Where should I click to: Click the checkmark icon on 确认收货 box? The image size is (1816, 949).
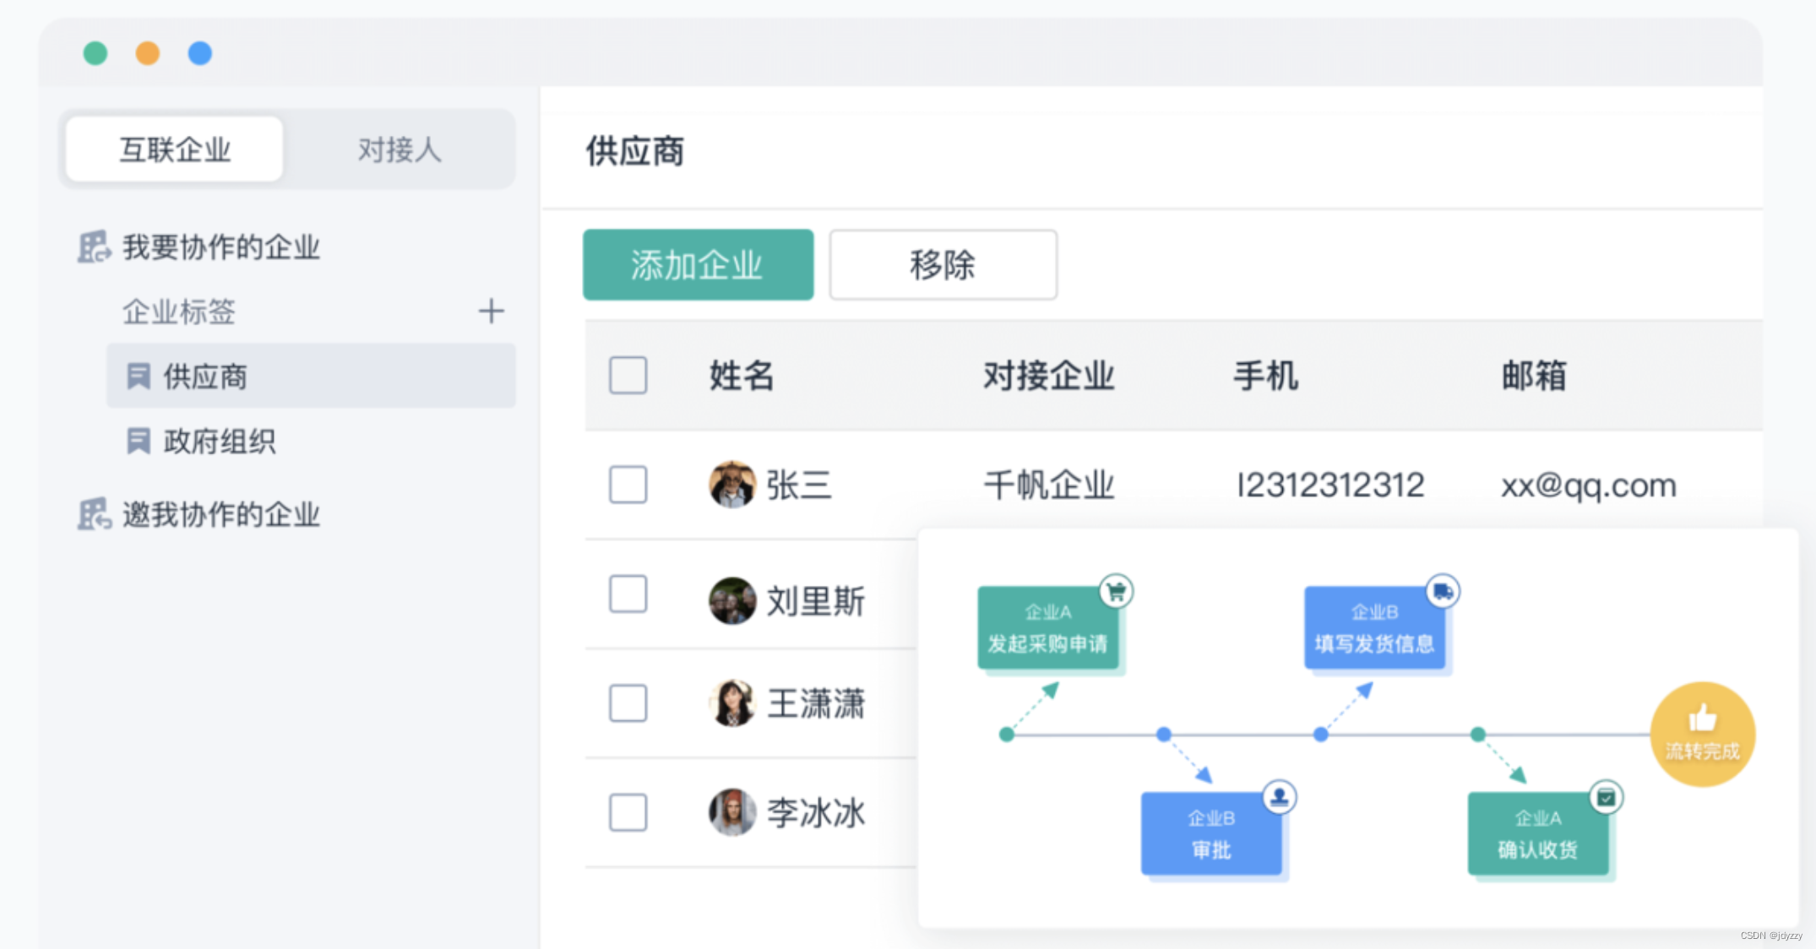click(x=1606, y=797)
